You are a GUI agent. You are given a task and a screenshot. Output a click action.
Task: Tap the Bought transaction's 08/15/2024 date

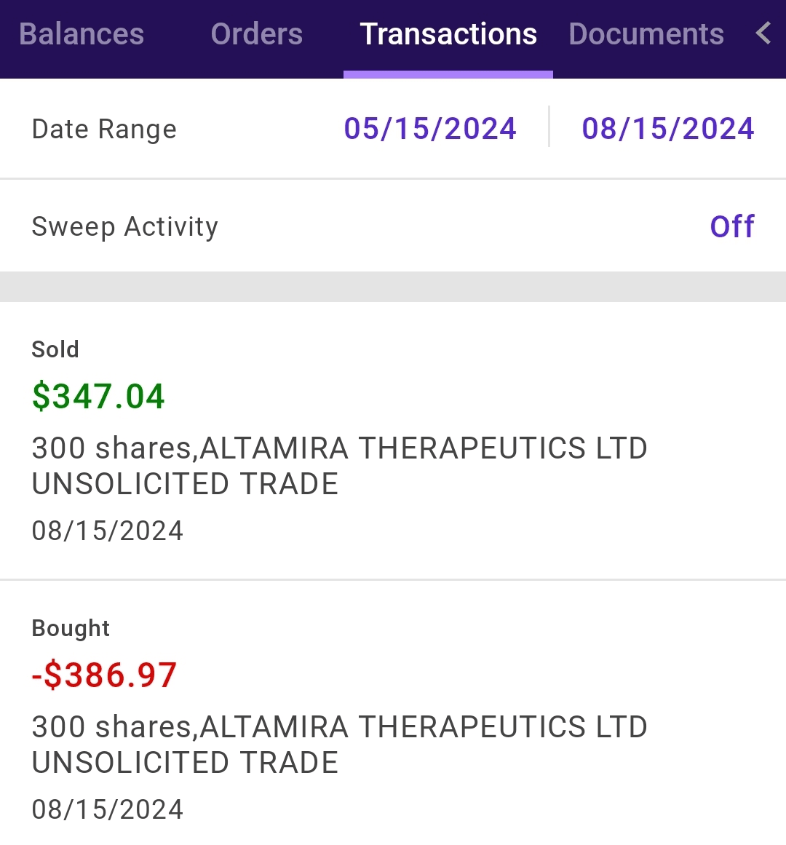[108, 809]
